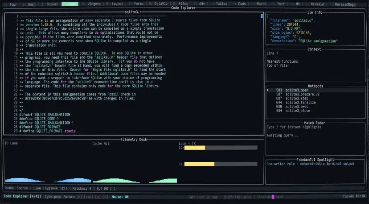Viewport: 369px width, 204px height.
Task: Click the TX progress bar
Action: coord(221,164)
